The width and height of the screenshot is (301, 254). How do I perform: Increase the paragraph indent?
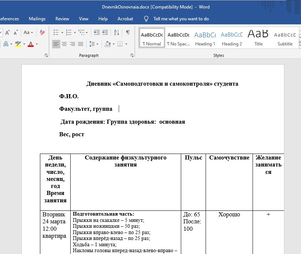[x=105, y=32]
